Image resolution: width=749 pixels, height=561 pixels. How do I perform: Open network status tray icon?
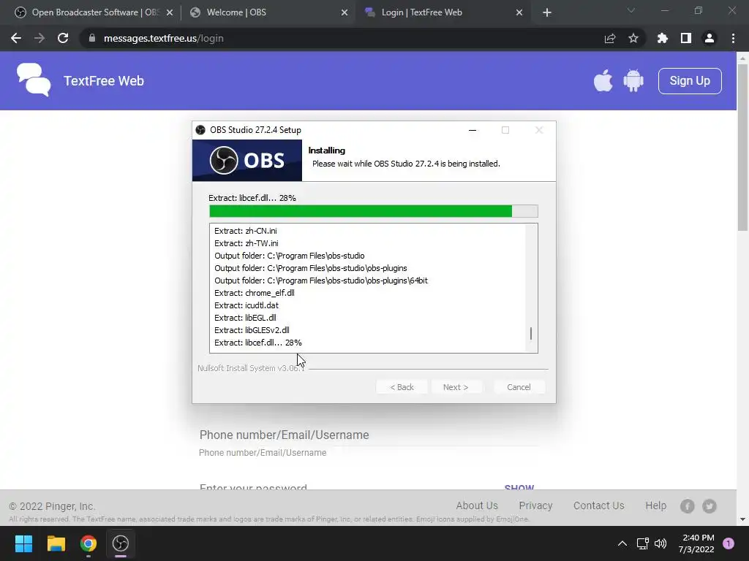pyautogui.click(x=642, y=543)
